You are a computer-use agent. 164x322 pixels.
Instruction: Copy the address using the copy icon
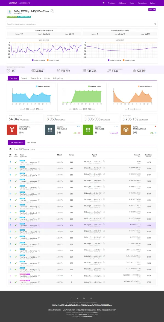click(x=52, y=11)
